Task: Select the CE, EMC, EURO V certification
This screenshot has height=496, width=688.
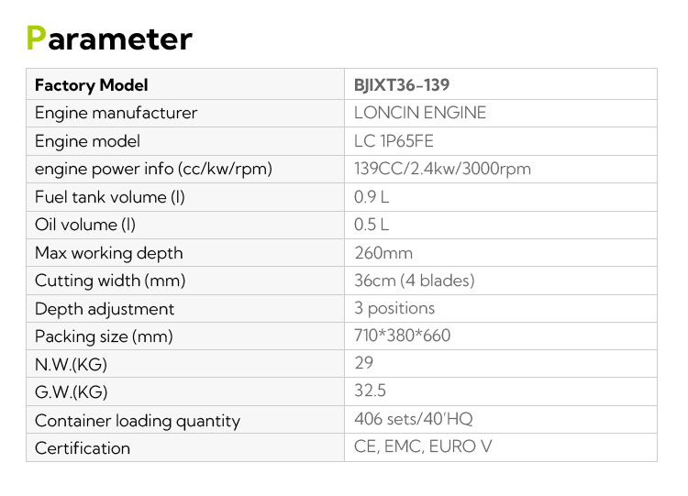Action: (x=423, y=446)
